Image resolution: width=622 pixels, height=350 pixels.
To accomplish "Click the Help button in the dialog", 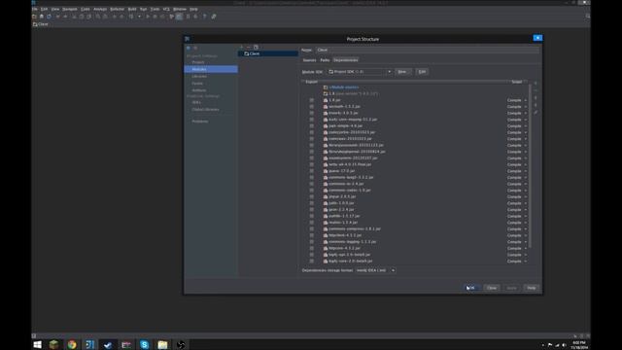I will point(532,288).
